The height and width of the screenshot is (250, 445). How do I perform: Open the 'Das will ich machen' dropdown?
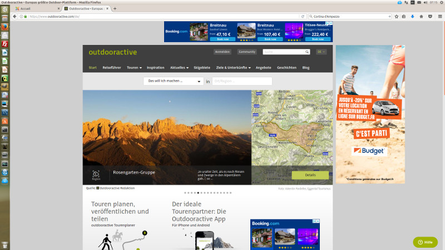point(174,81)
